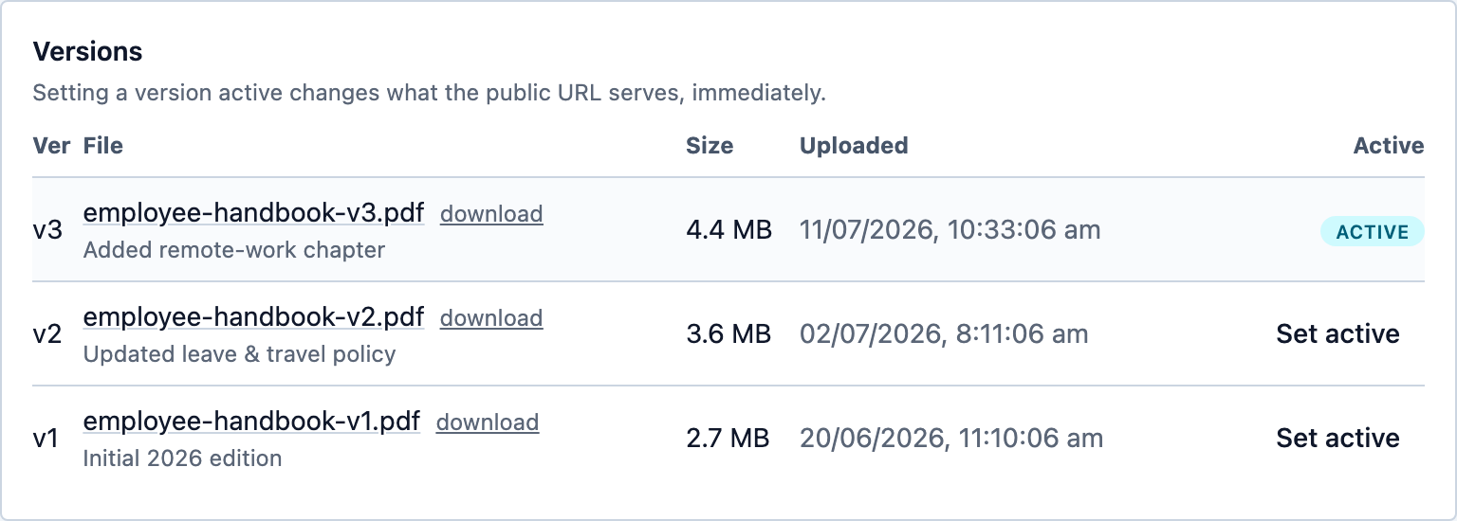Open employee-handbook-v3.pdf file link

(253, 212)
